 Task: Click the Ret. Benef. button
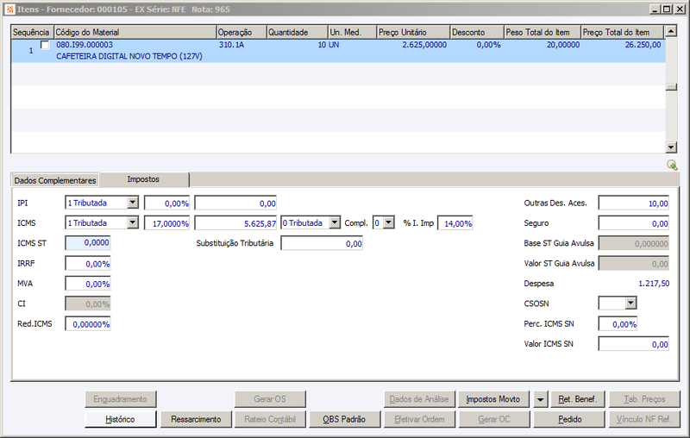(x=577, y=399)
